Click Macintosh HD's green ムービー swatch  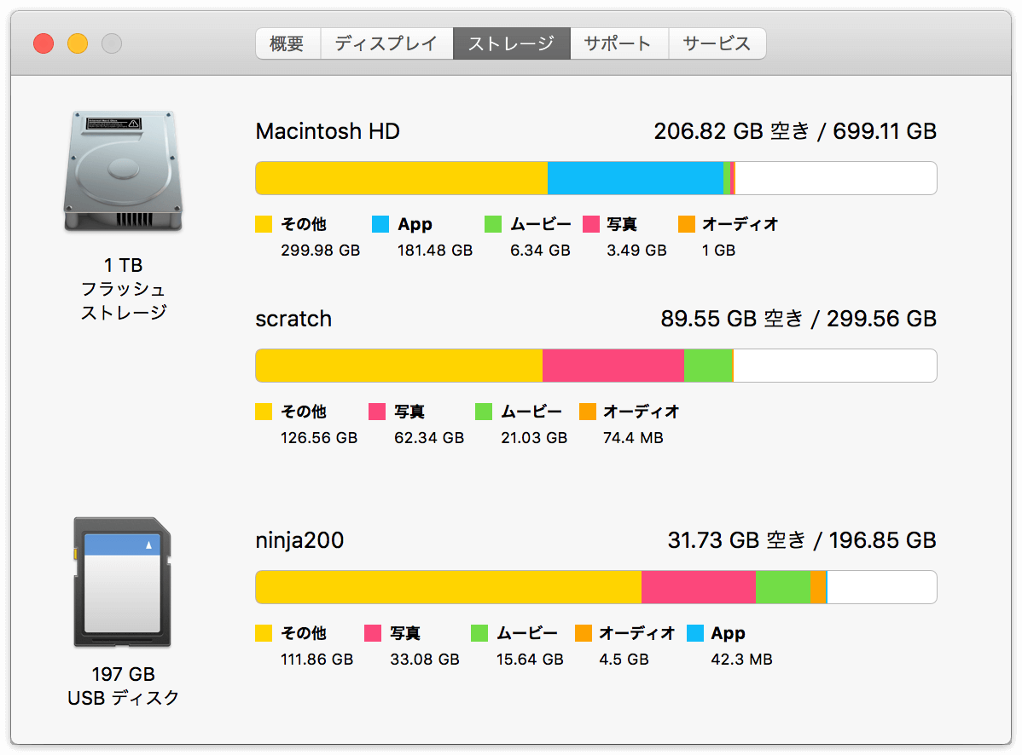point(493,224)
